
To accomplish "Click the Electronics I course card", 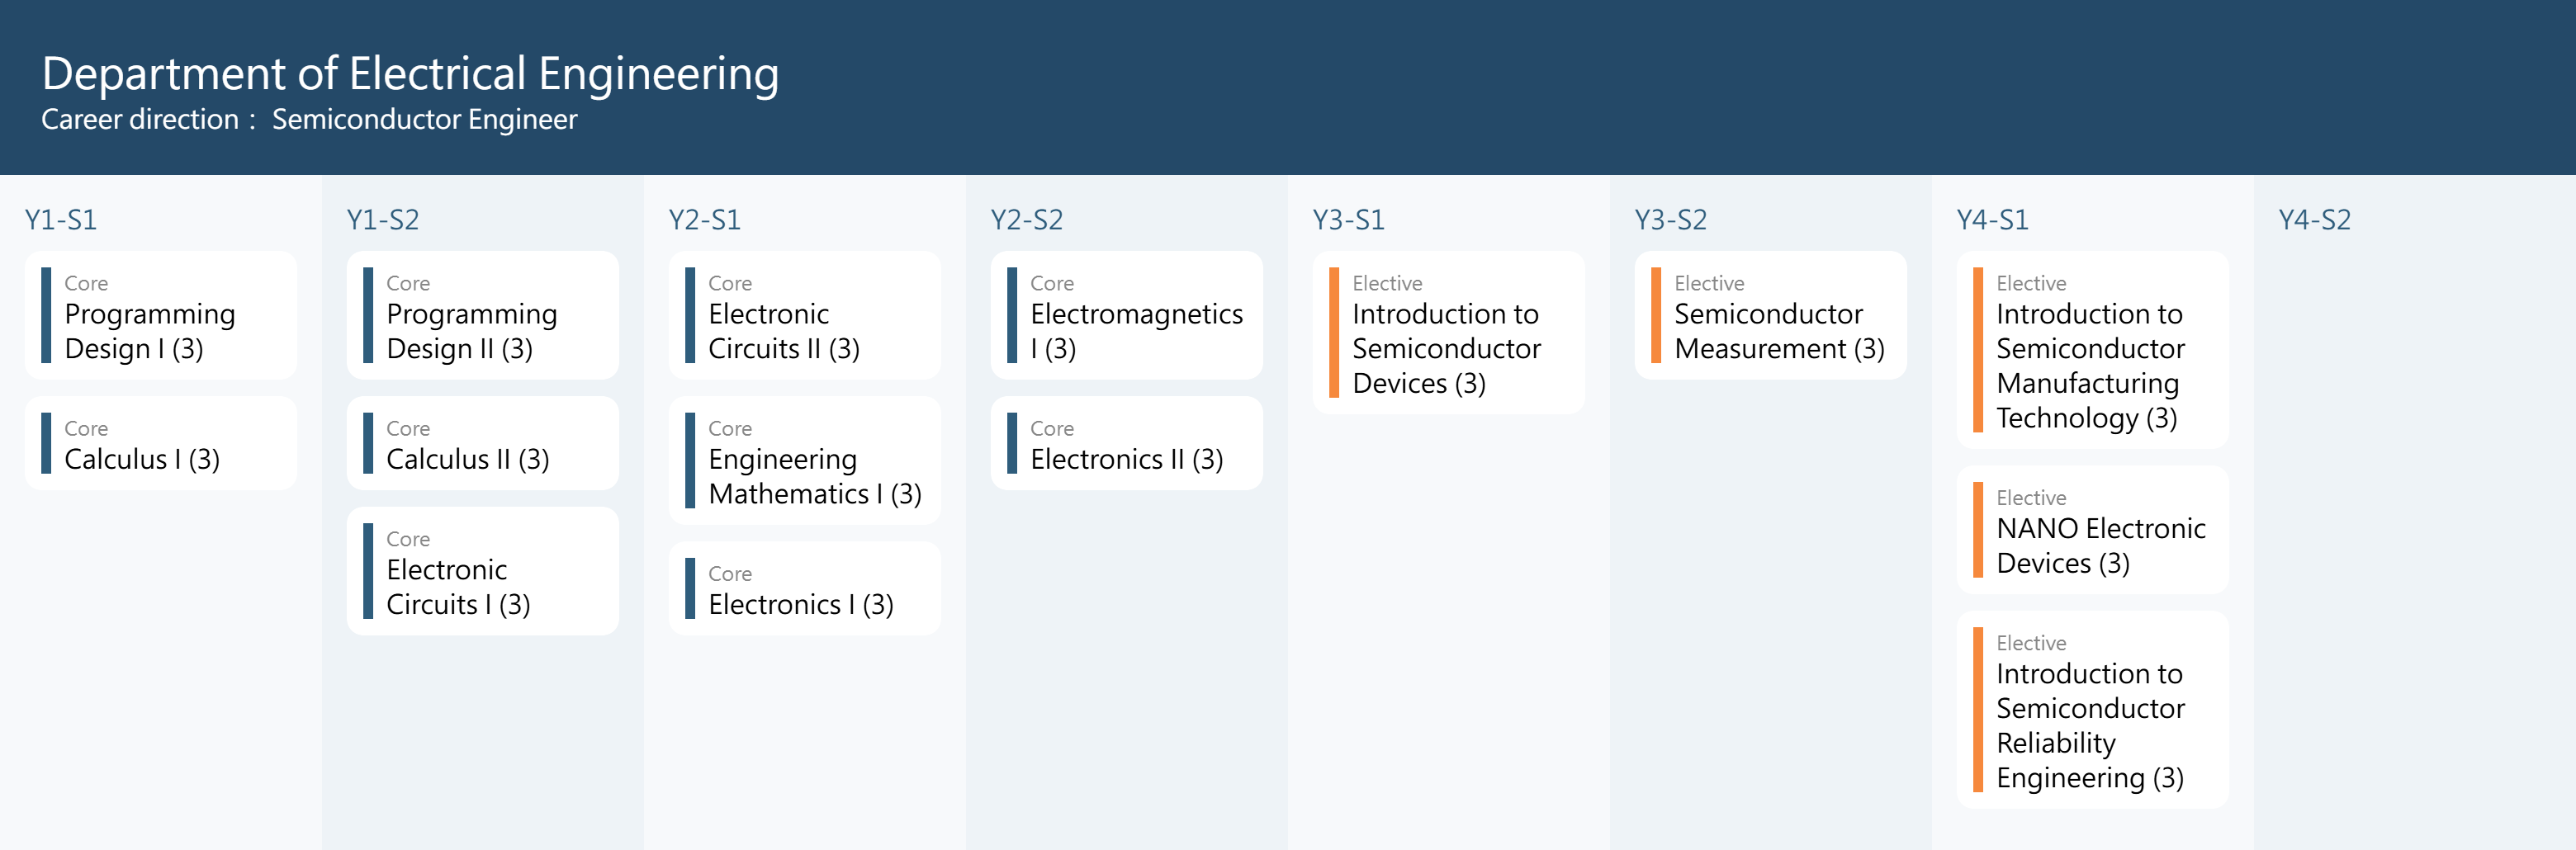I will (804, 588).
